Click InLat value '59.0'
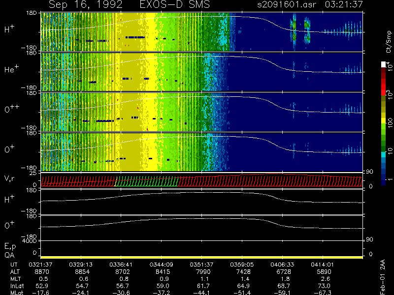Screen dimensions: 394x295 [164, 286]
